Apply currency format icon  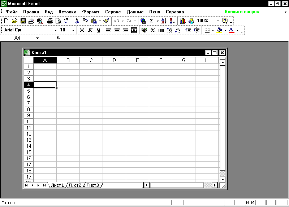(x=144, y=30)
